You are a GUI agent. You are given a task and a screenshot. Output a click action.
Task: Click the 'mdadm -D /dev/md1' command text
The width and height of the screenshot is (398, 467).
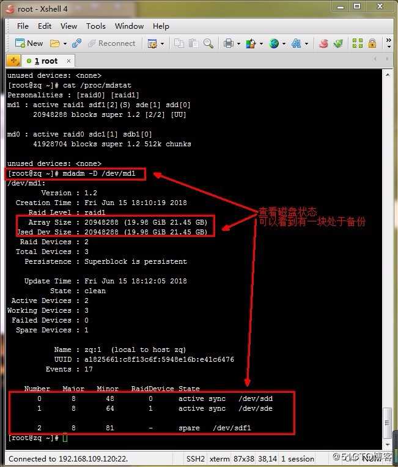99,173
